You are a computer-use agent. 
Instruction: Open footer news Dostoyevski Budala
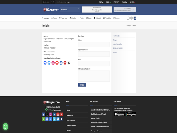click(x=96, y=131)
